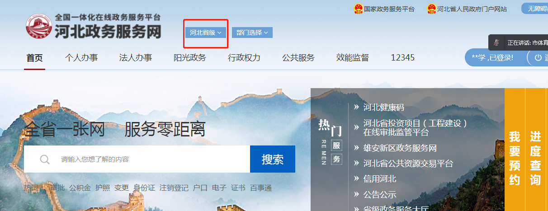Screen dimensions: 548x211
Task: Click the magnifier icon in the search box
Action: click(45, 159)
